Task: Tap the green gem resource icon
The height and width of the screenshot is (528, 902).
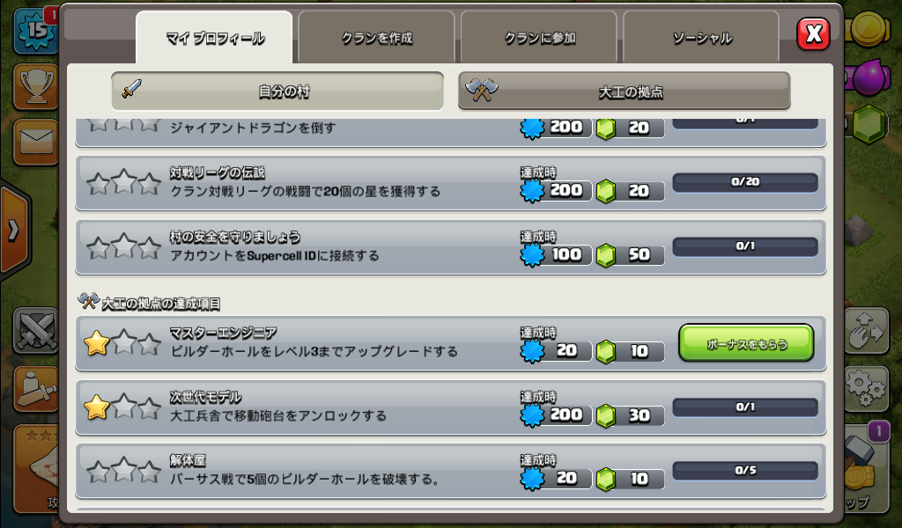Action: tap(869, 124)
